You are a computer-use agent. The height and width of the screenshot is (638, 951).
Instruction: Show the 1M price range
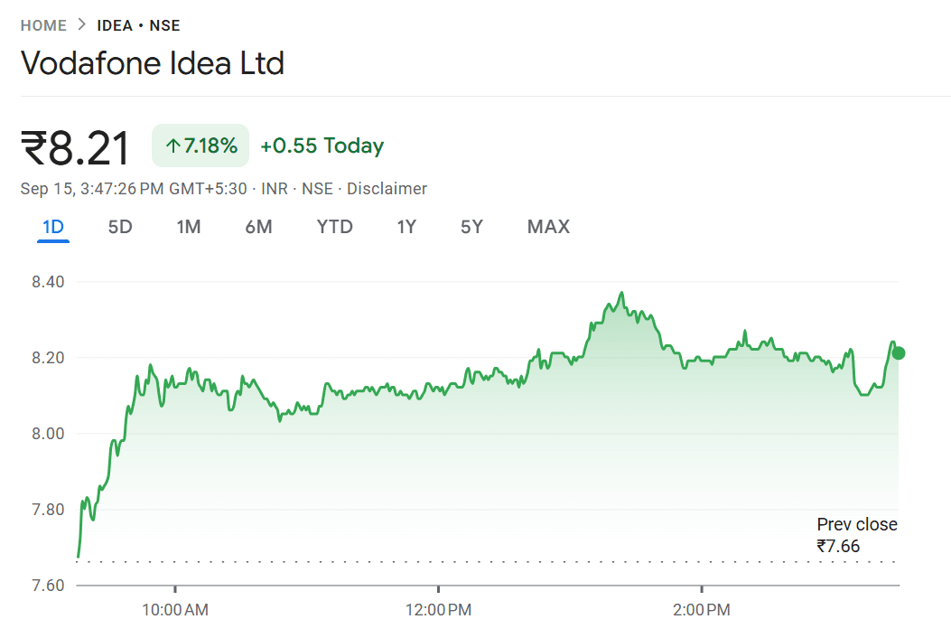(x=188, y=227)
